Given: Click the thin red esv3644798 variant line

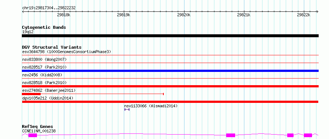Looking at the screenshot, I should tap(170, 55).
